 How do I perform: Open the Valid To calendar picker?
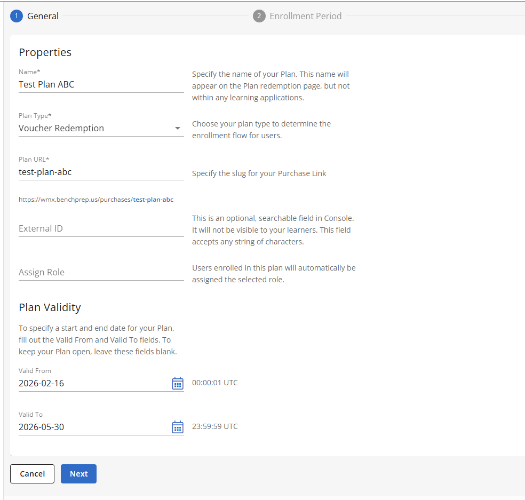[178, 427]
